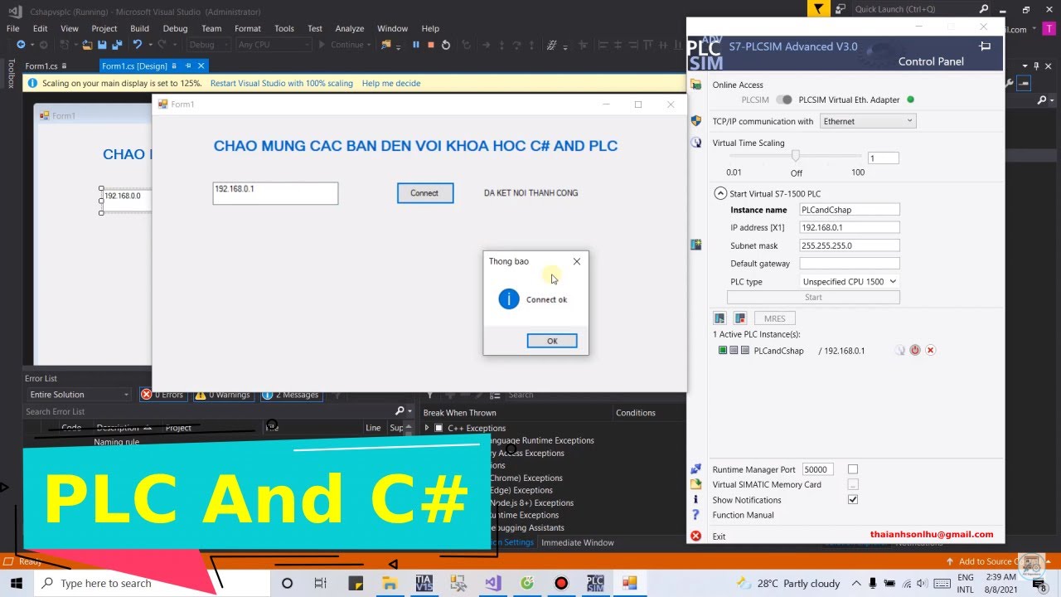Screen dimensions: 1061x597
Task: Open the Toolbox side panel
Action: pyautogui.click(x=11, y=73)
